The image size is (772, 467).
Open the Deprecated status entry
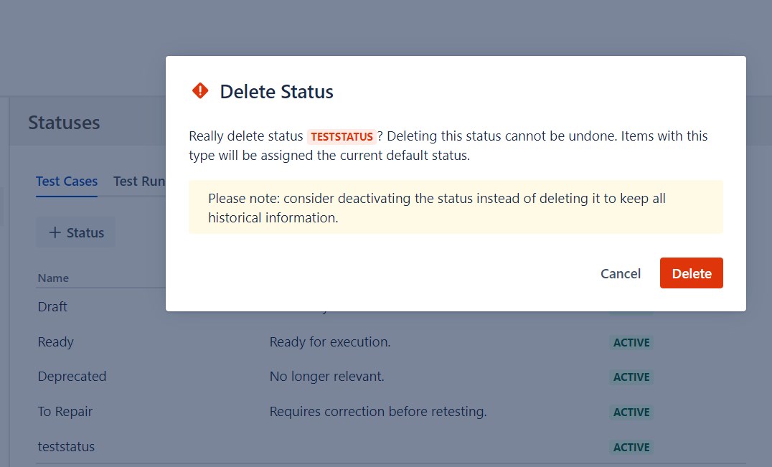[72, 377]
